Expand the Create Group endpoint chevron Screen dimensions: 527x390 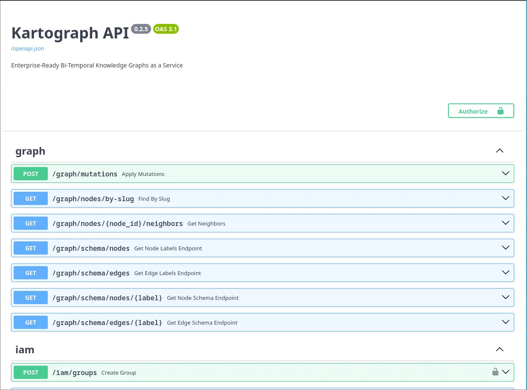click(x=505, y=372)
